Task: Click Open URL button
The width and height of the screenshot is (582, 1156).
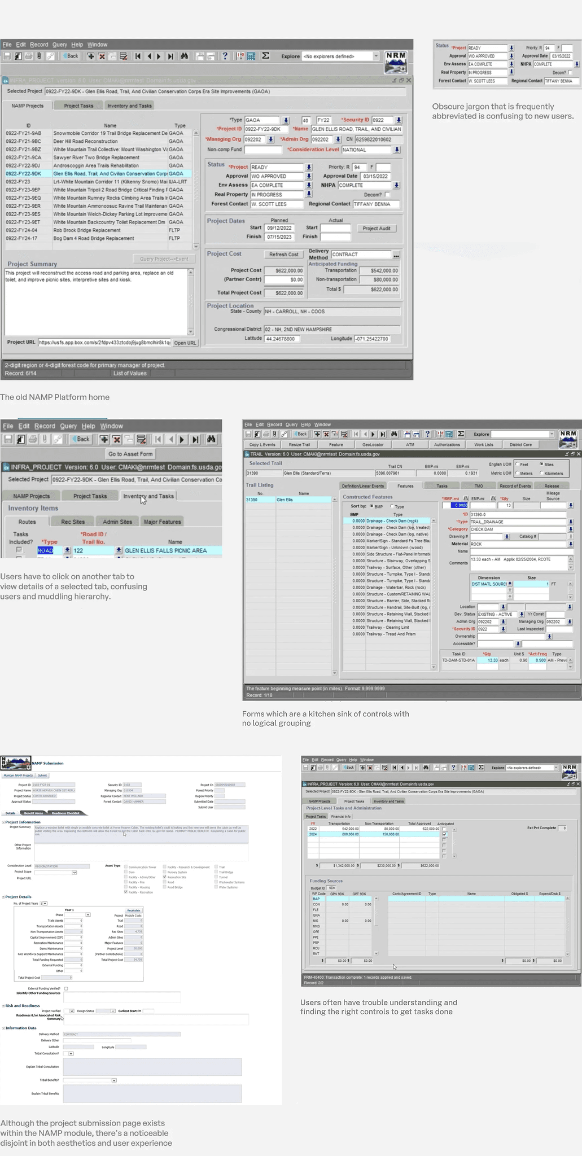Action: click(x=185, y=343)
